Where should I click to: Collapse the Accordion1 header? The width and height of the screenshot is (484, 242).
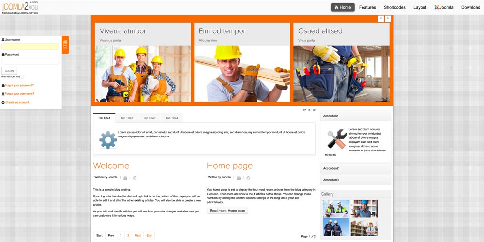point(355,116)
